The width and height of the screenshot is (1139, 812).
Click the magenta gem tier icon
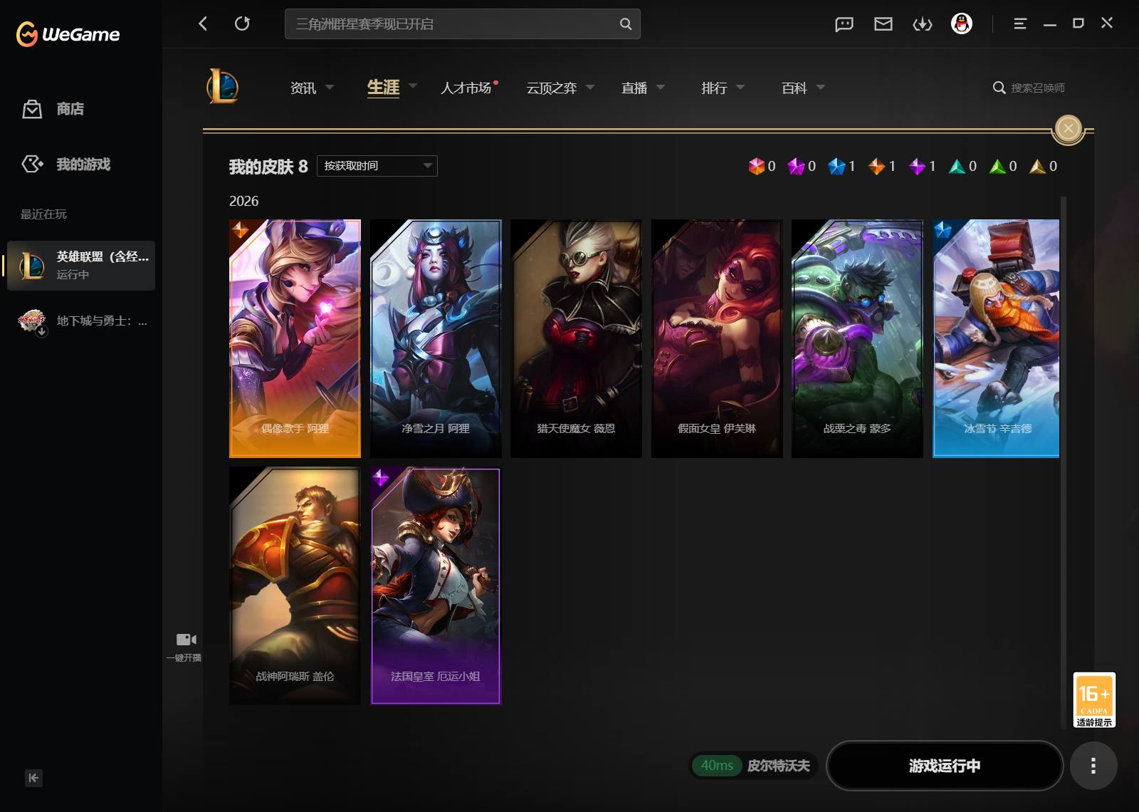[x=796, y=166]
